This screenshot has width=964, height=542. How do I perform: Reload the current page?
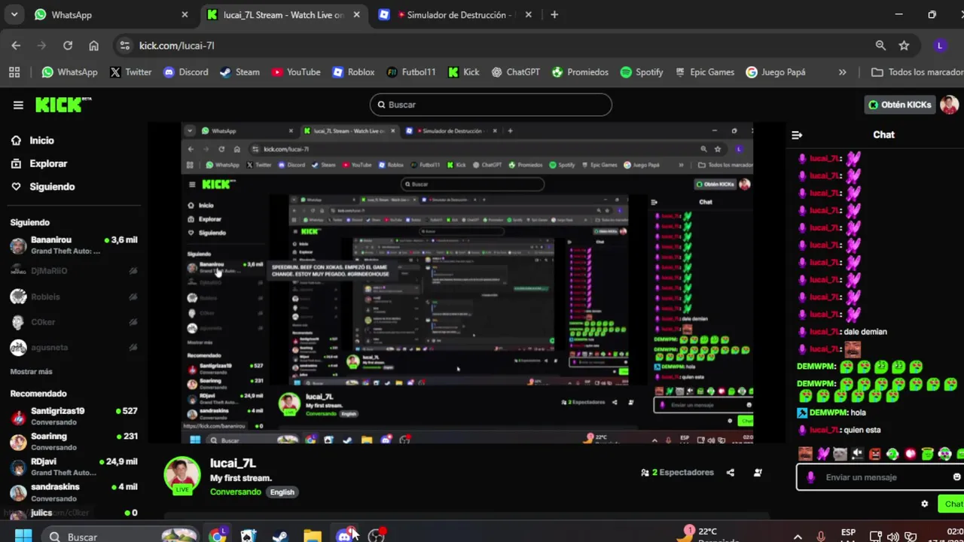point(67,45)
